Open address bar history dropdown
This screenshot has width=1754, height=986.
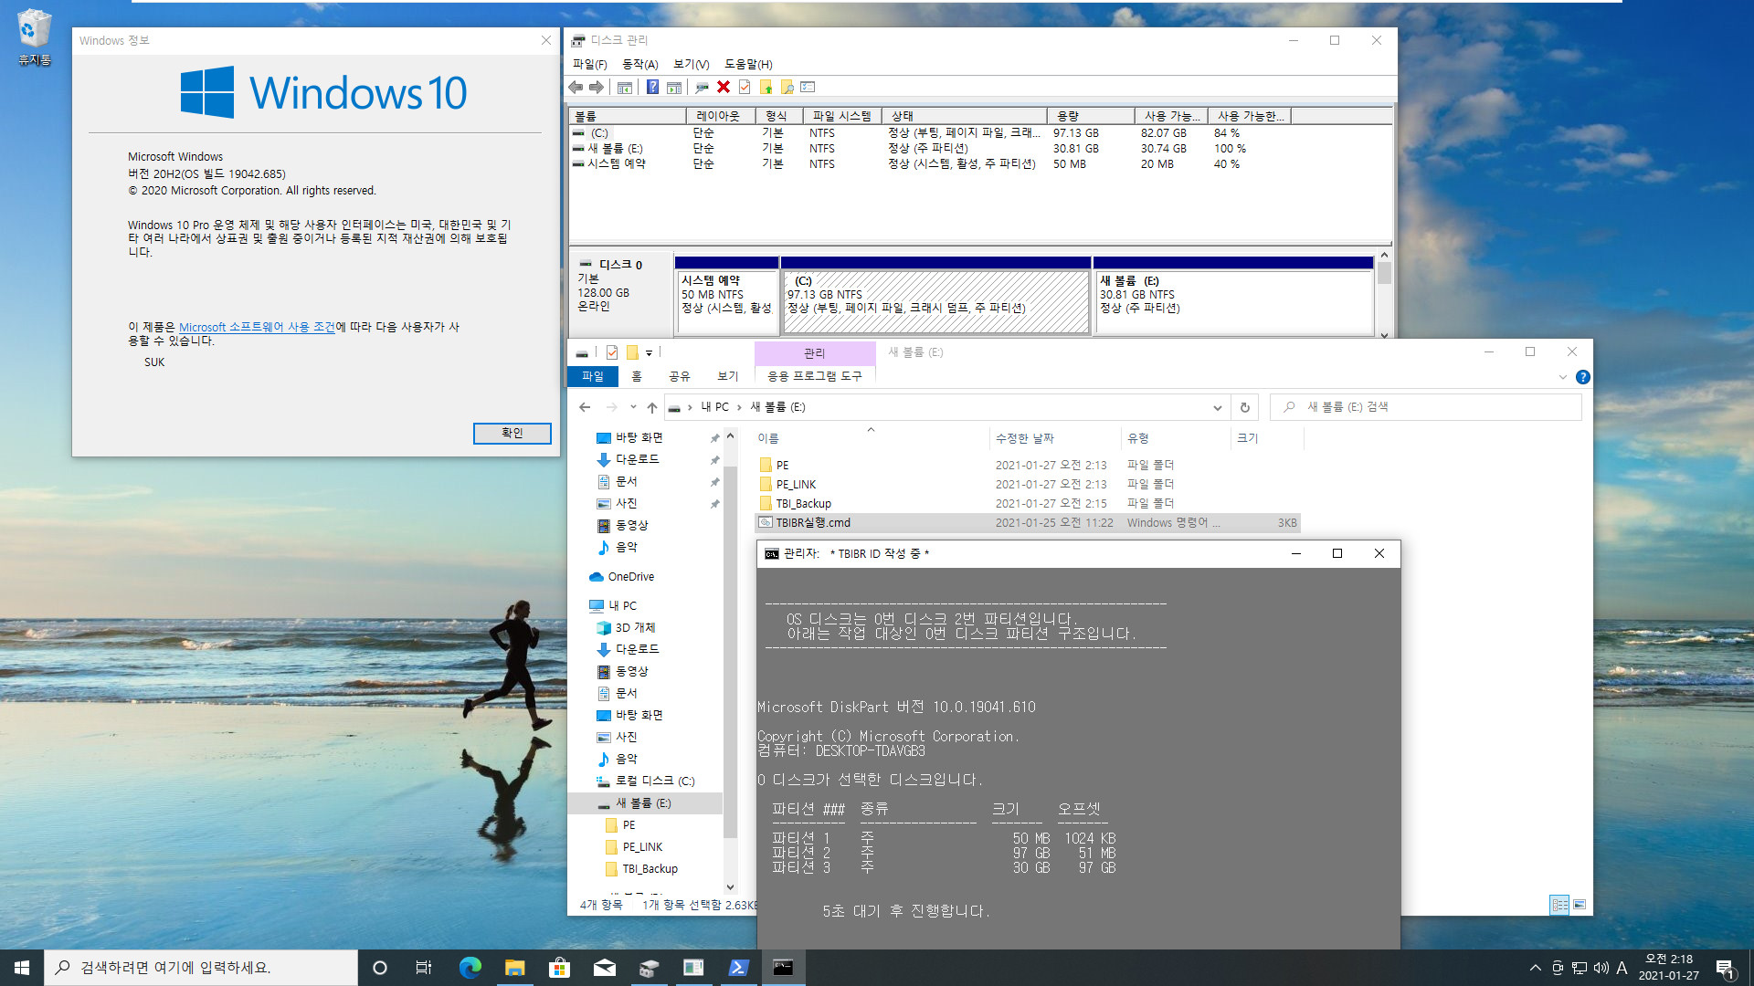1217,407
